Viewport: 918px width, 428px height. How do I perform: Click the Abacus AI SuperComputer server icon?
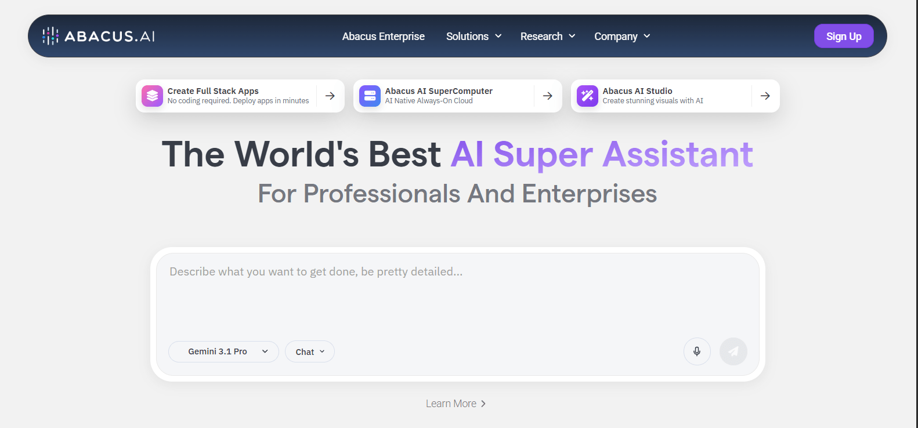click(370, 96)
